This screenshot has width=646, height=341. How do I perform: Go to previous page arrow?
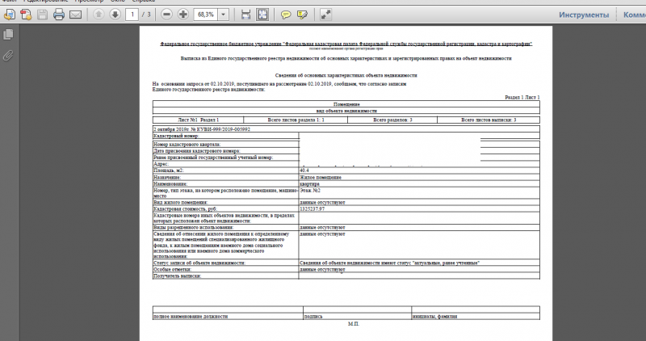99,15
